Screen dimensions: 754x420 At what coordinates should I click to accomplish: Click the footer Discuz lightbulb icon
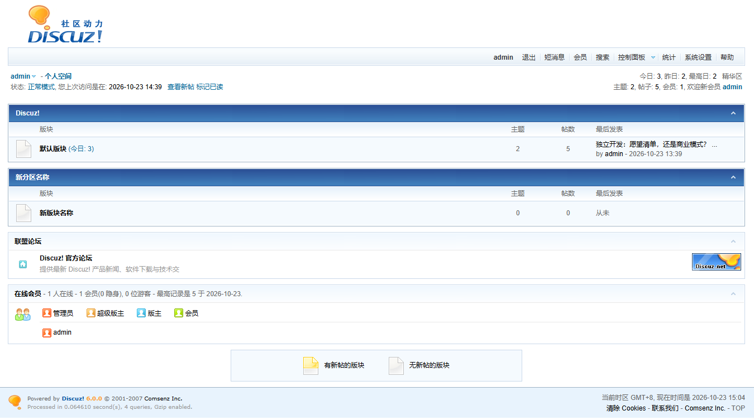click(x=15, y=402)
